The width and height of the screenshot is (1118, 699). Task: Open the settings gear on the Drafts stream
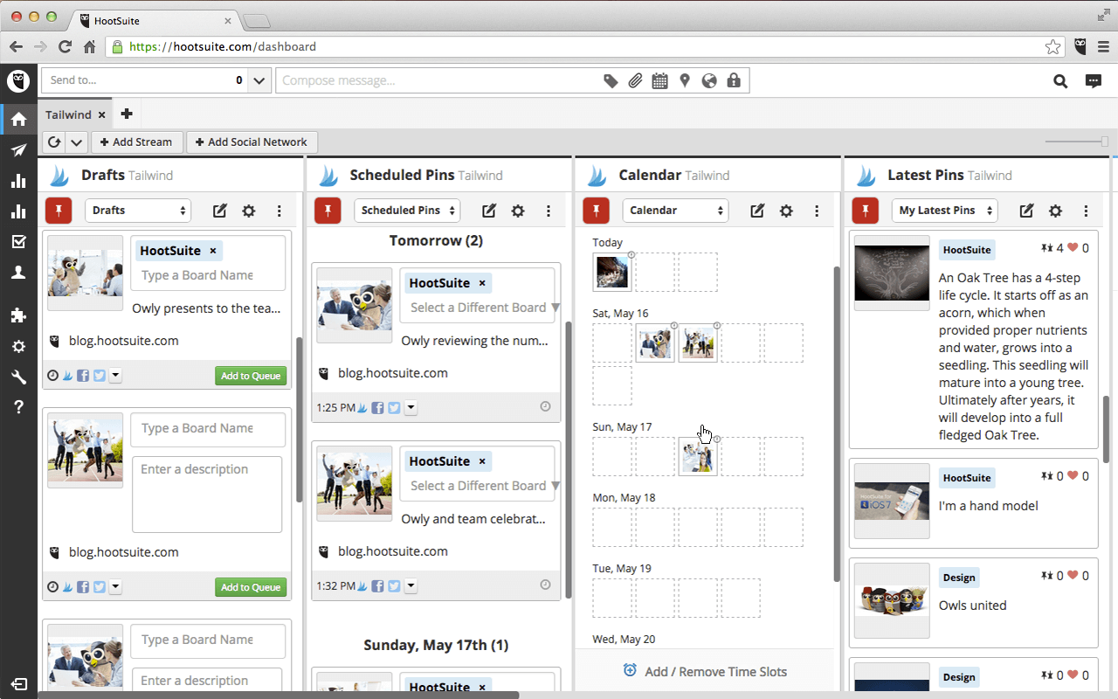pos(248,211)
